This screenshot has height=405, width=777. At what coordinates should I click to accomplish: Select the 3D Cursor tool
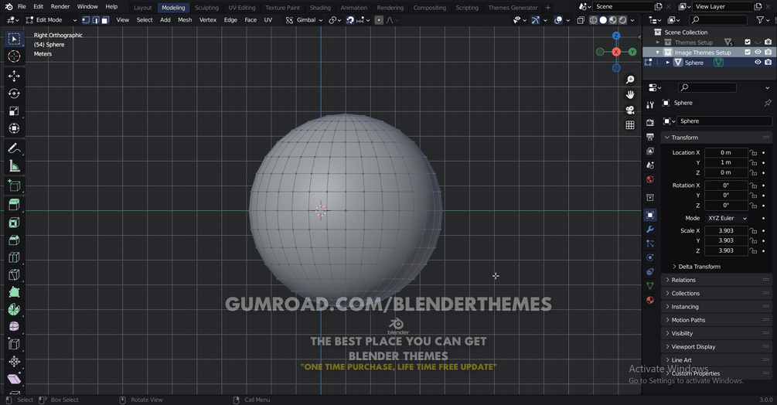14,56
